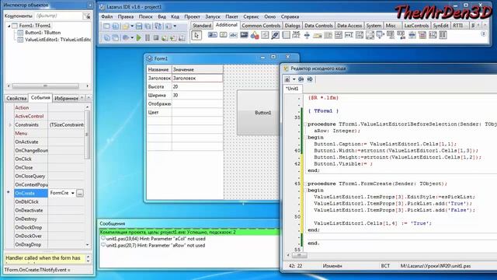Open the Справка menu
497x280 pixels.
290,16
